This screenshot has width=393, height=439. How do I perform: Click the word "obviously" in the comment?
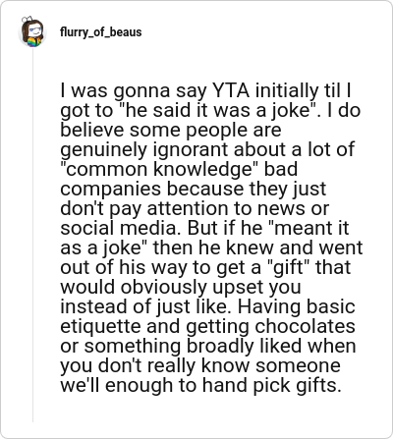(164, 287)
